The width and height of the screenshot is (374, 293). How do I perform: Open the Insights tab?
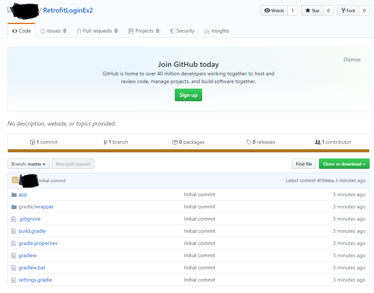pyautogui.click(x=217, y=31)
